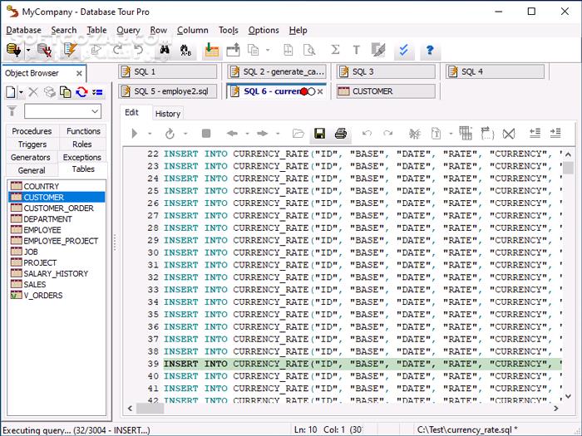Viewport: 582px width, 436px height.
Task: Open the SQL 1 window tab
Action: [168, 71]
